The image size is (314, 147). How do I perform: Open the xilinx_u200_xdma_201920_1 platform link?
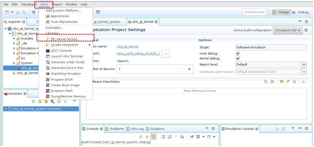click(x=138, y=54)
